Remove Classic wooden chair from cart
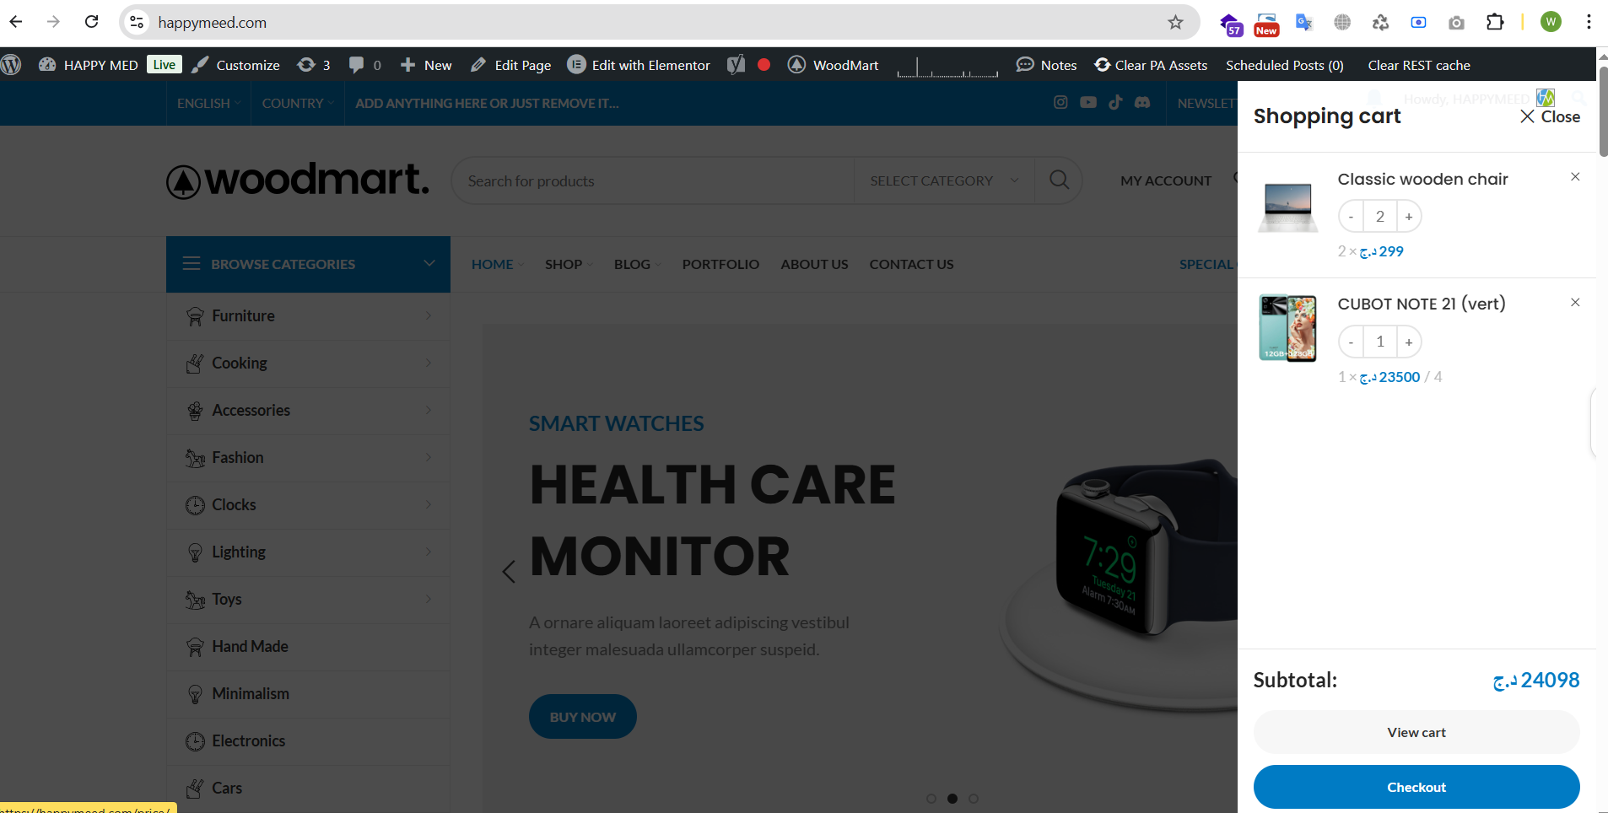The height and width of the screenshot is (813, 1608). (1575, 176)
